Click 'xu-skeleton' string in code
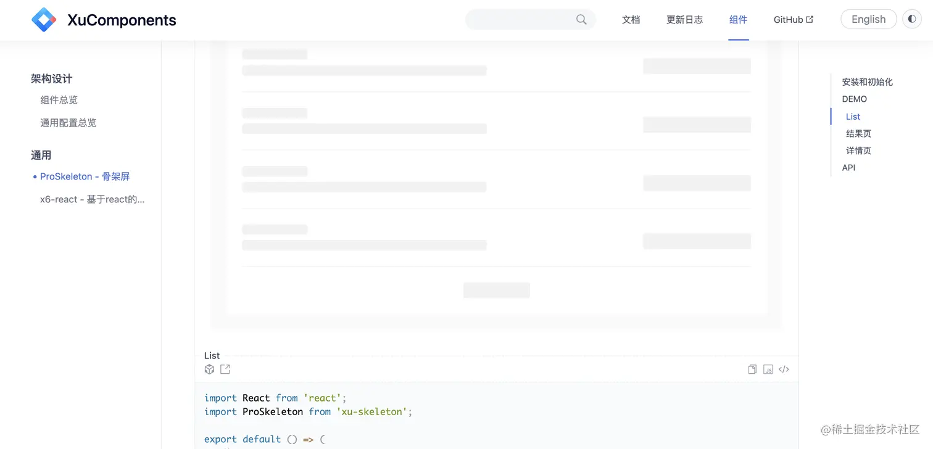Image resolution: width=933 pixels, height=449 pixels. tap(371, 411)
